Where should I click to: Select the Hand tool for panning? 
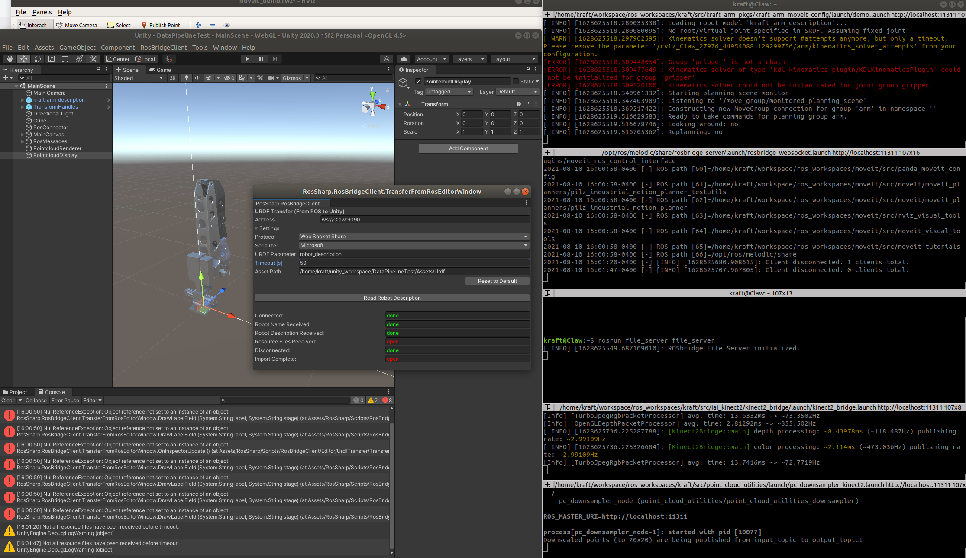(x=9, y=59)
